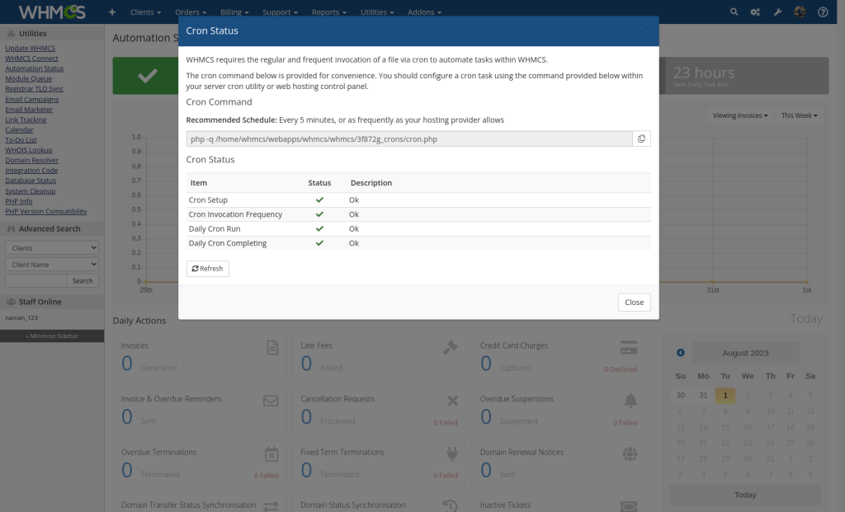Click the user avatar icon

click(800, 12)
